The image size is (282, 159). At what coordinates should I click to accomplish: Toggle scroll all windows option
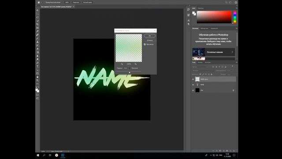pos(53,2)
